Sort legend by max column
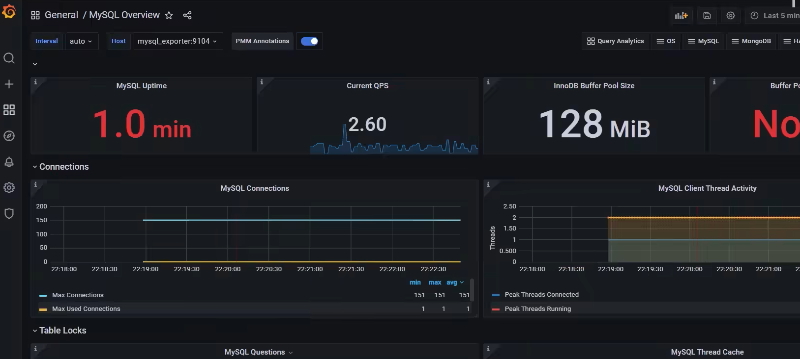 point(435,282)
